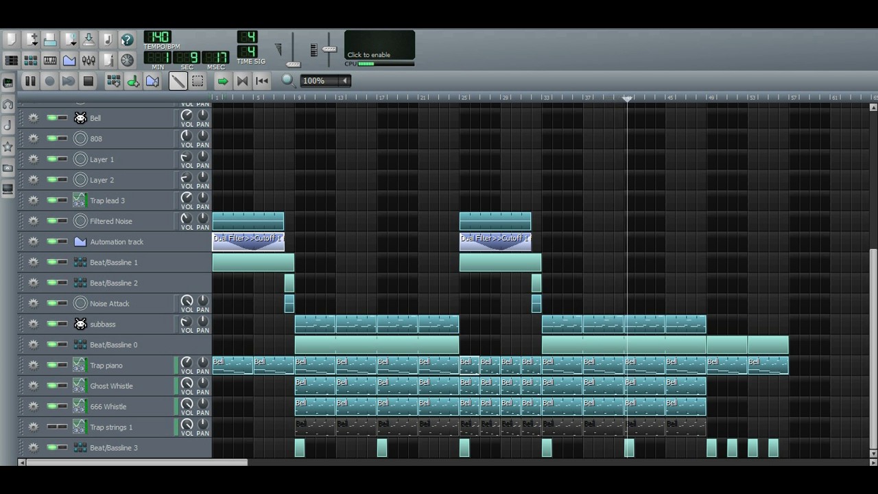Mute the 808 track

tap(52, 139)
